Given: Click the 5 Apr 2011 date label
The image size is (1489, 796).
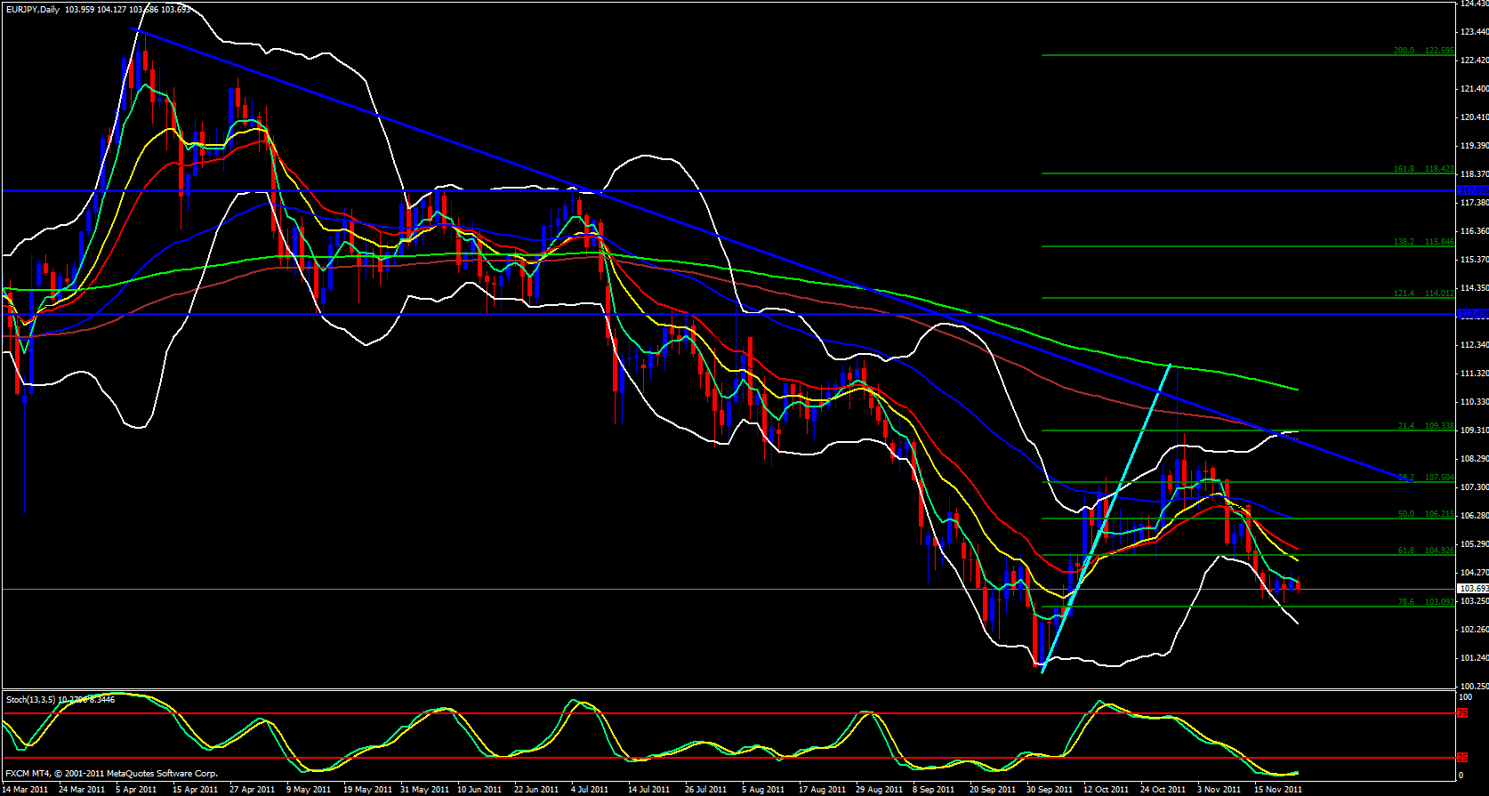Looking at the screenshot, I should (x=134, y=789).
